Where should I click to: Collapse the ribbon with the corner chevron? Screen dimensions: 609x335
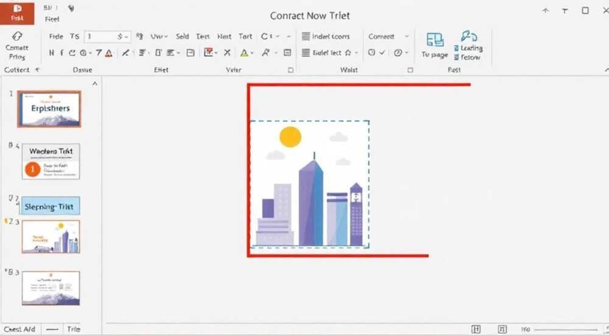click(x=607, y=70)
